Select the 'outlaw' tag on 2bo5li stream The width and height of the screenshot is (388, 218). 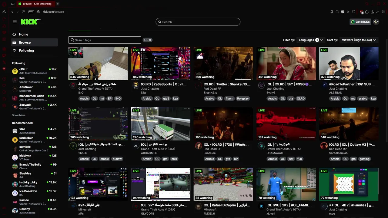(117, 159)
